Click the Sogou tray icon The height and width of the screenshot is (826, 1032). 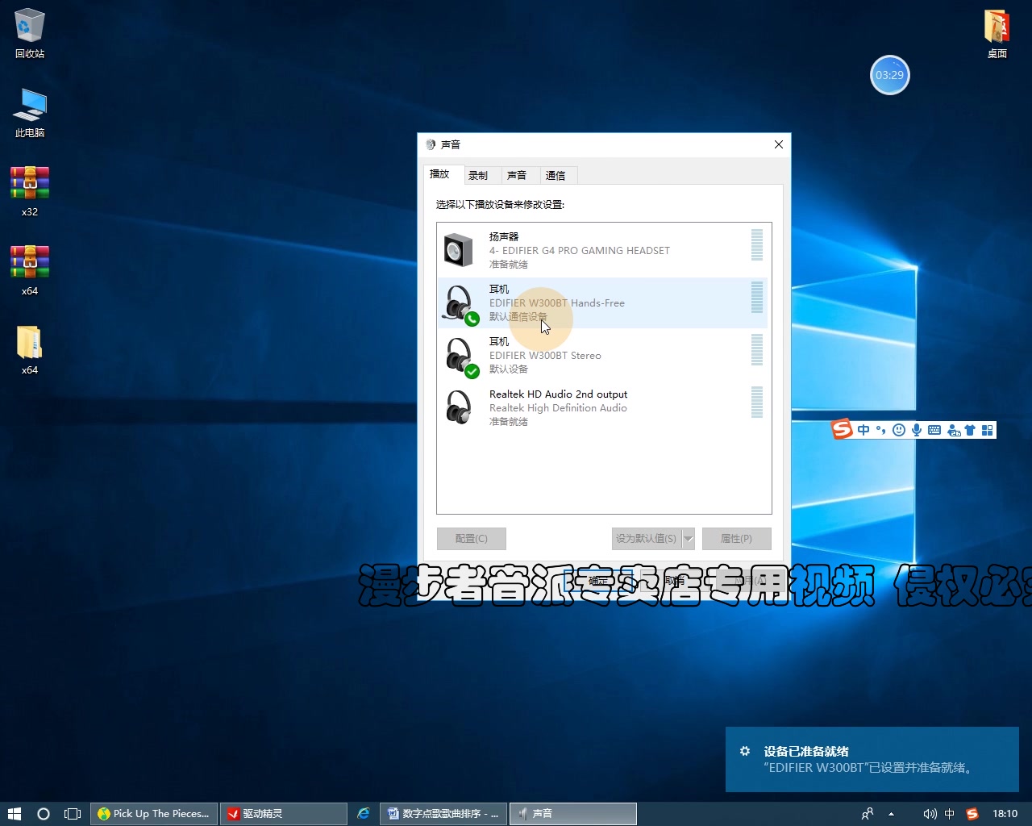(972, 814)
